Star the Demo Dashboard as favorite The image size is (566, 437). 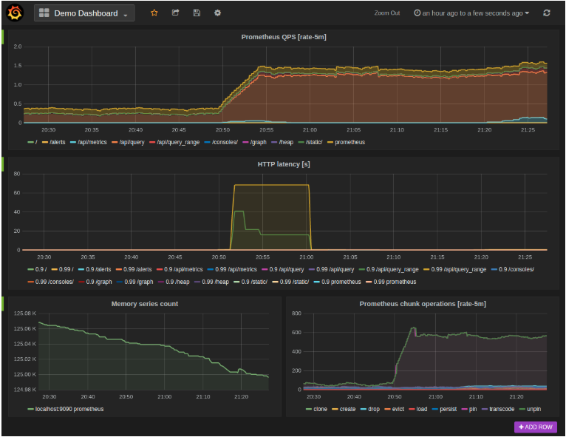click(x=154, y=13)
